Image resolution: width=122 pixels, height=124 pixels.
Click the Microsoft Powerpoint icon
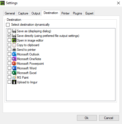pos(14,63)
